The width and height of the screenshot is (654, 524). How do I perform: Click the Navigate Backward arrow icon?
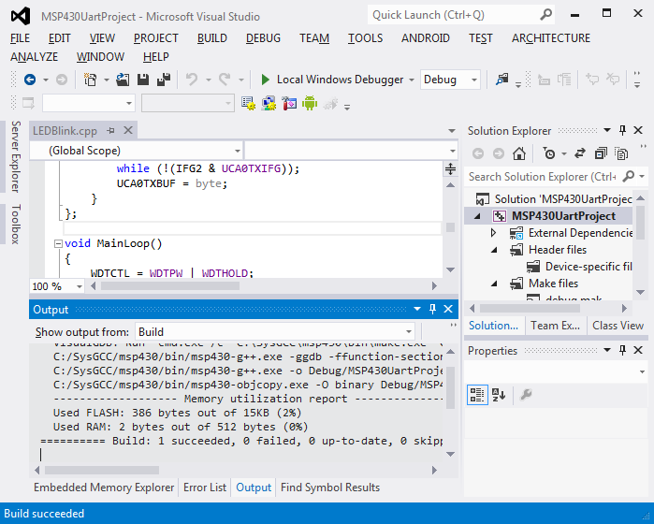pyautogui.click(x=30, y=80)
